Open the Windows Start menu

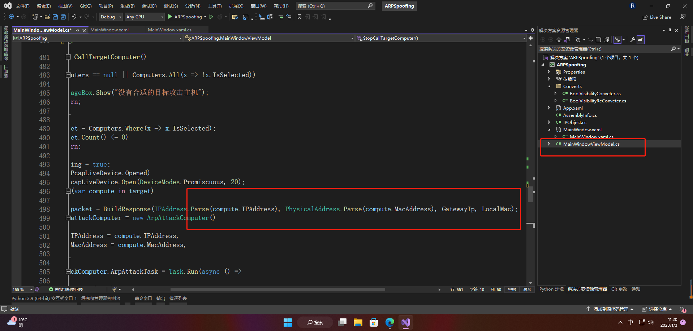pos(288,322)
